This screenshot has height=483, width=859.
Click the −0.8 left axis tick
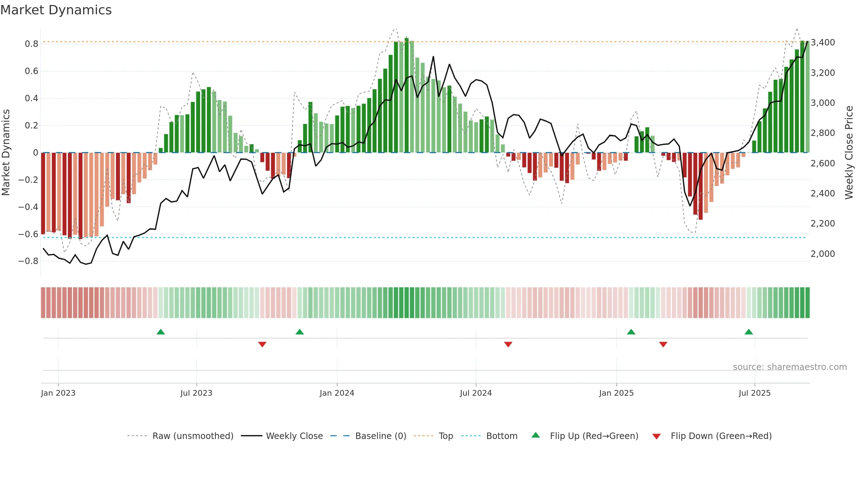pos(28,261)
